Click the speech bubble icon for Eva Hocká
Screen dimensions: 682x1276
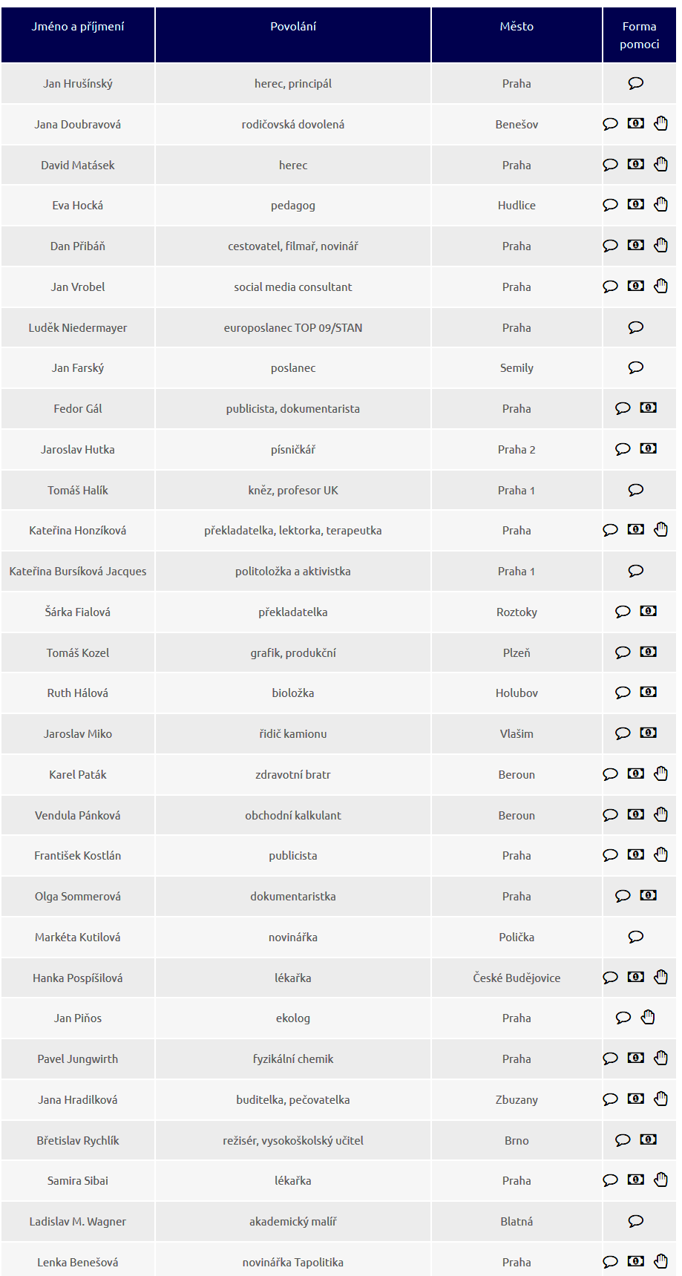pos(610,205)
